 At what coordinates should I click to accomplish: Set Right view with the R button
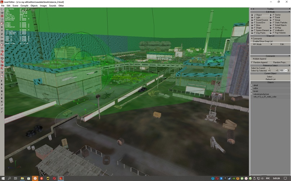pyautogui.click(x=2, y=91)
